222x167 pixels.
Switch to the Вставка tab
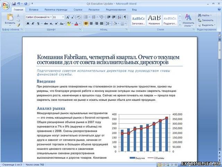pyautogui.click(x=34, y=10)
